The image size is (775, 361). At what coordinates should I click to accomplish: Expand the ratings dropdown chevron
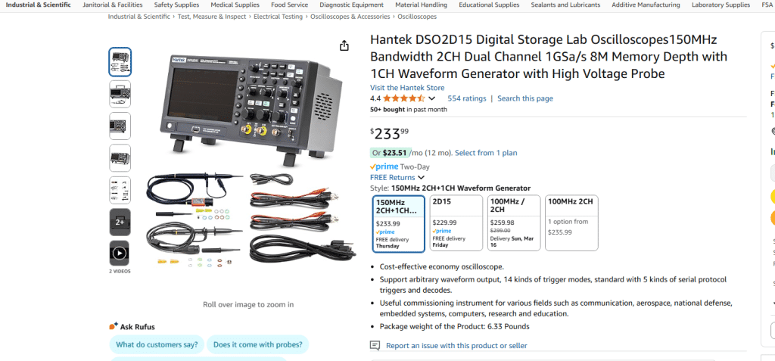coord(432,98)
